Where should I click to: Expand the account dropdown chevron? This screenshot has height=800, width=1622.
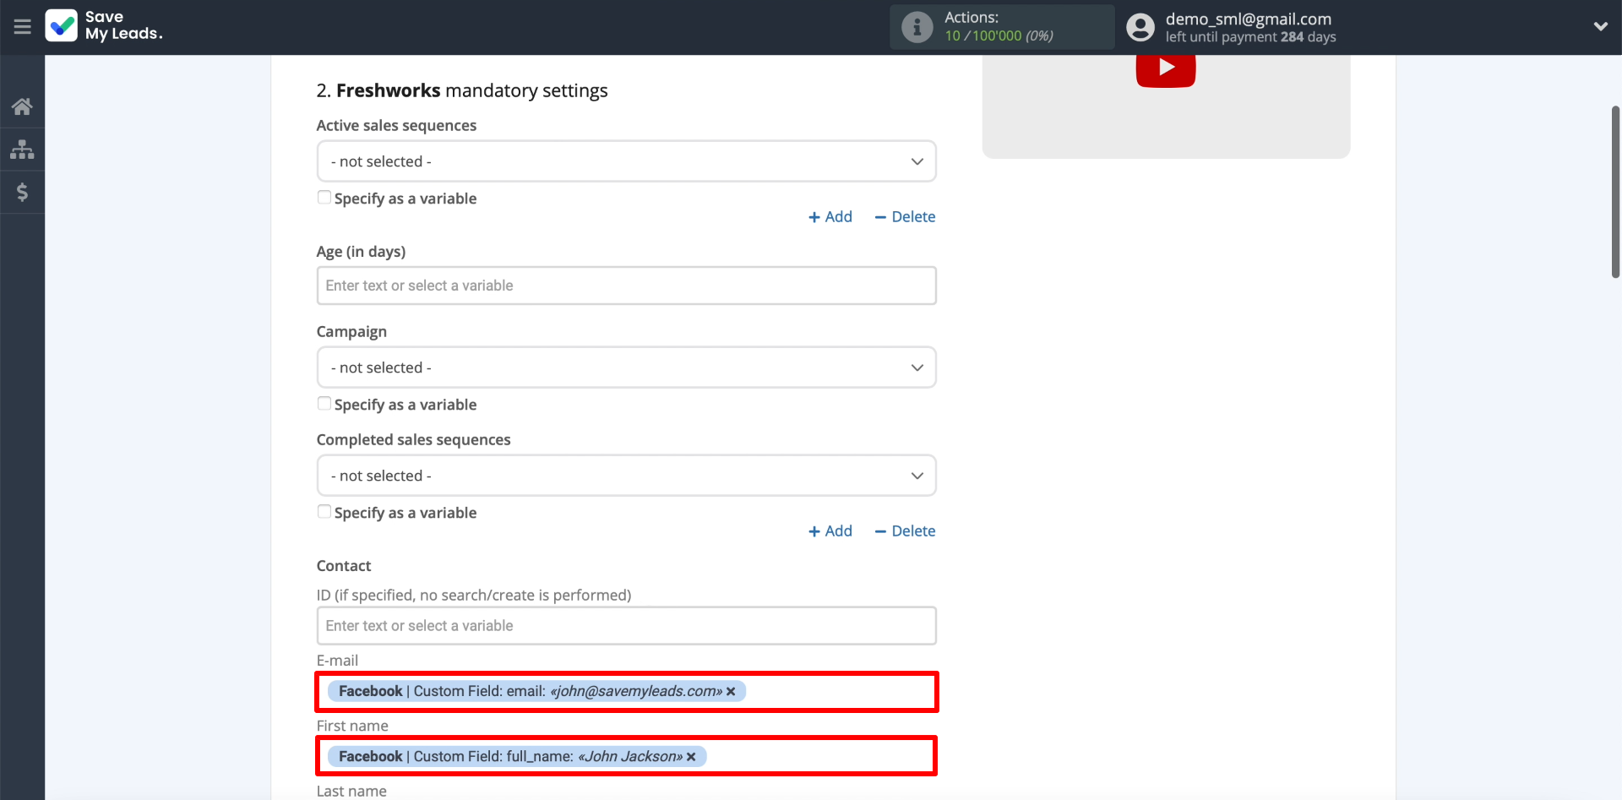pyautogui.click(x=1600, y=27)
